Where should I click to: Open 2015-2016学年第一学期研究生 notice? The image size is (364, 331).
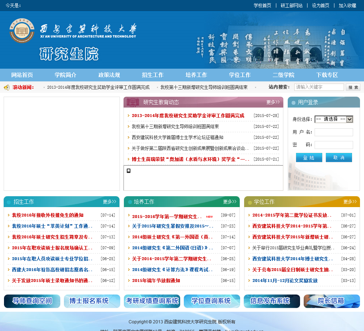click(x=167, y=217)
